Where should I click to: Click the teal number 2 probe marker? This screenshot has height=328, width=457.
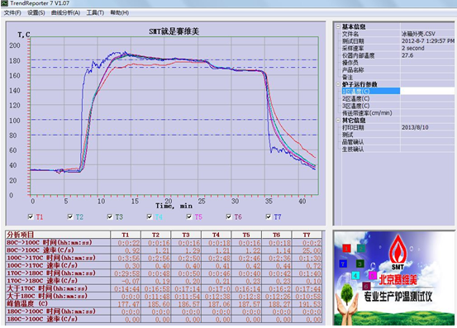point(360,248)
